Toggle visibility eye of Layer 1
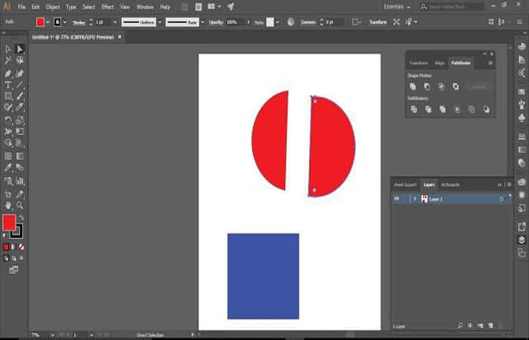 click(397, 199)
